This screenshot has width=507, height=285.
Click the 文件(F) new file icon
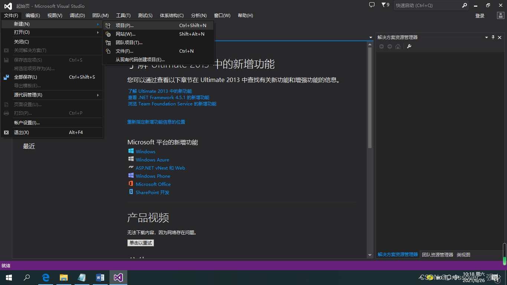coord(108,51)
